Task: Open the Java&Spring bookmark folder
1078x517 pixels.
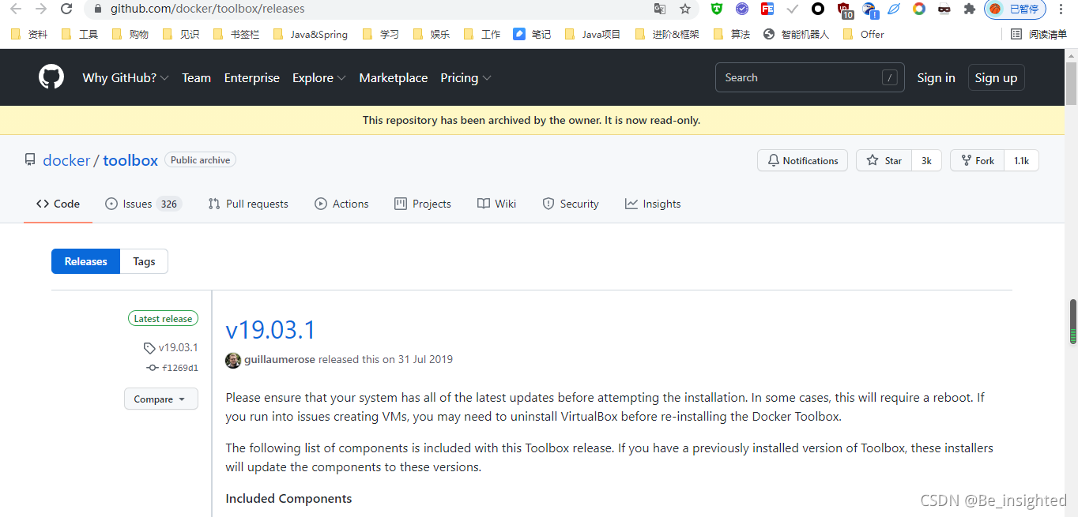Action: [x=311, y=34]
